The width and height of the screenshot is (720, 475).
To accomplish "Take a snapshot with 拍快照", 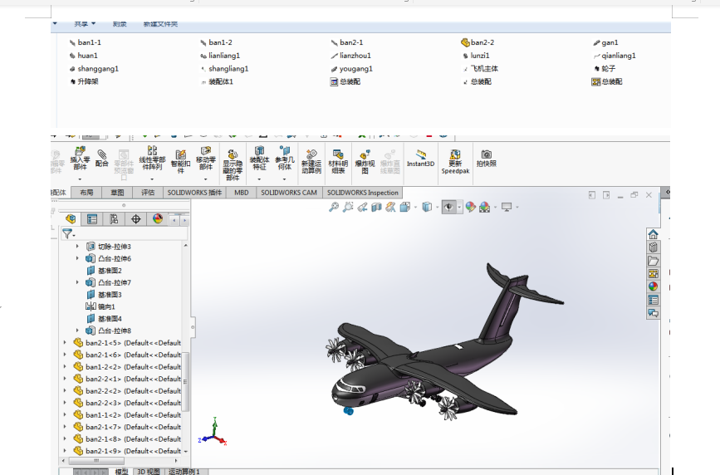I will point(487,158).
